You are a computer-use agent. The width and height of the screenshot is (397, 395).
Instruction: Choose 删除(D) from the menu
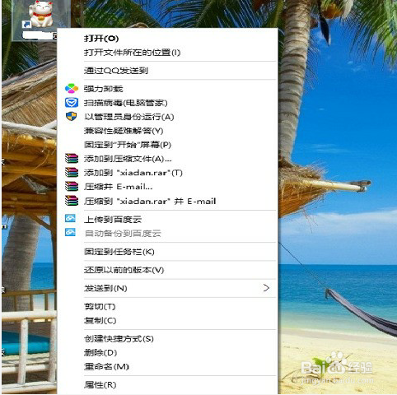pos(100,352)
